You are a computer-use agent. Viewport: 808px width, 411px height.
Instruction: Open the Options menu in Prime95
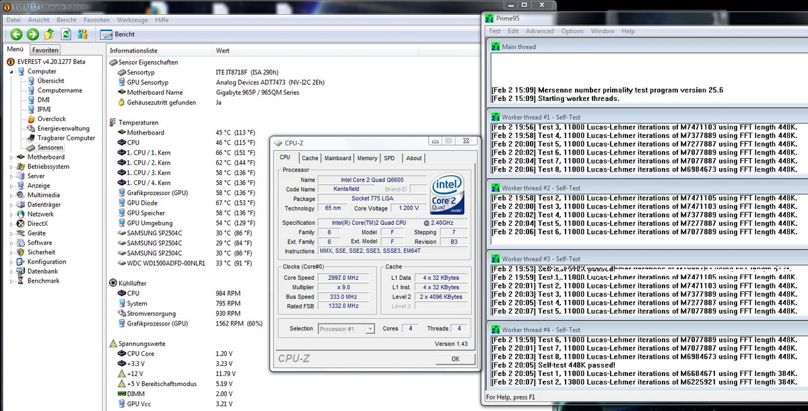tap(572, 31)
